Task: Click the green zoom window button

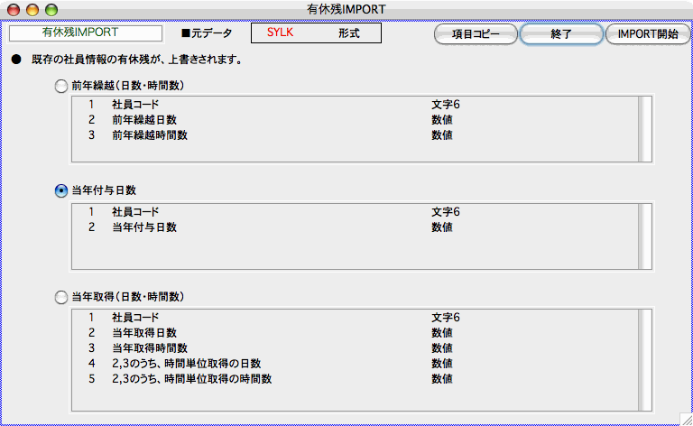Action: pyautogui.click(x=51, y=9)
